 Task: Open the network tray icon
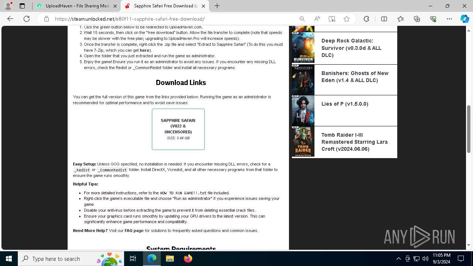[x=416, y=259]
